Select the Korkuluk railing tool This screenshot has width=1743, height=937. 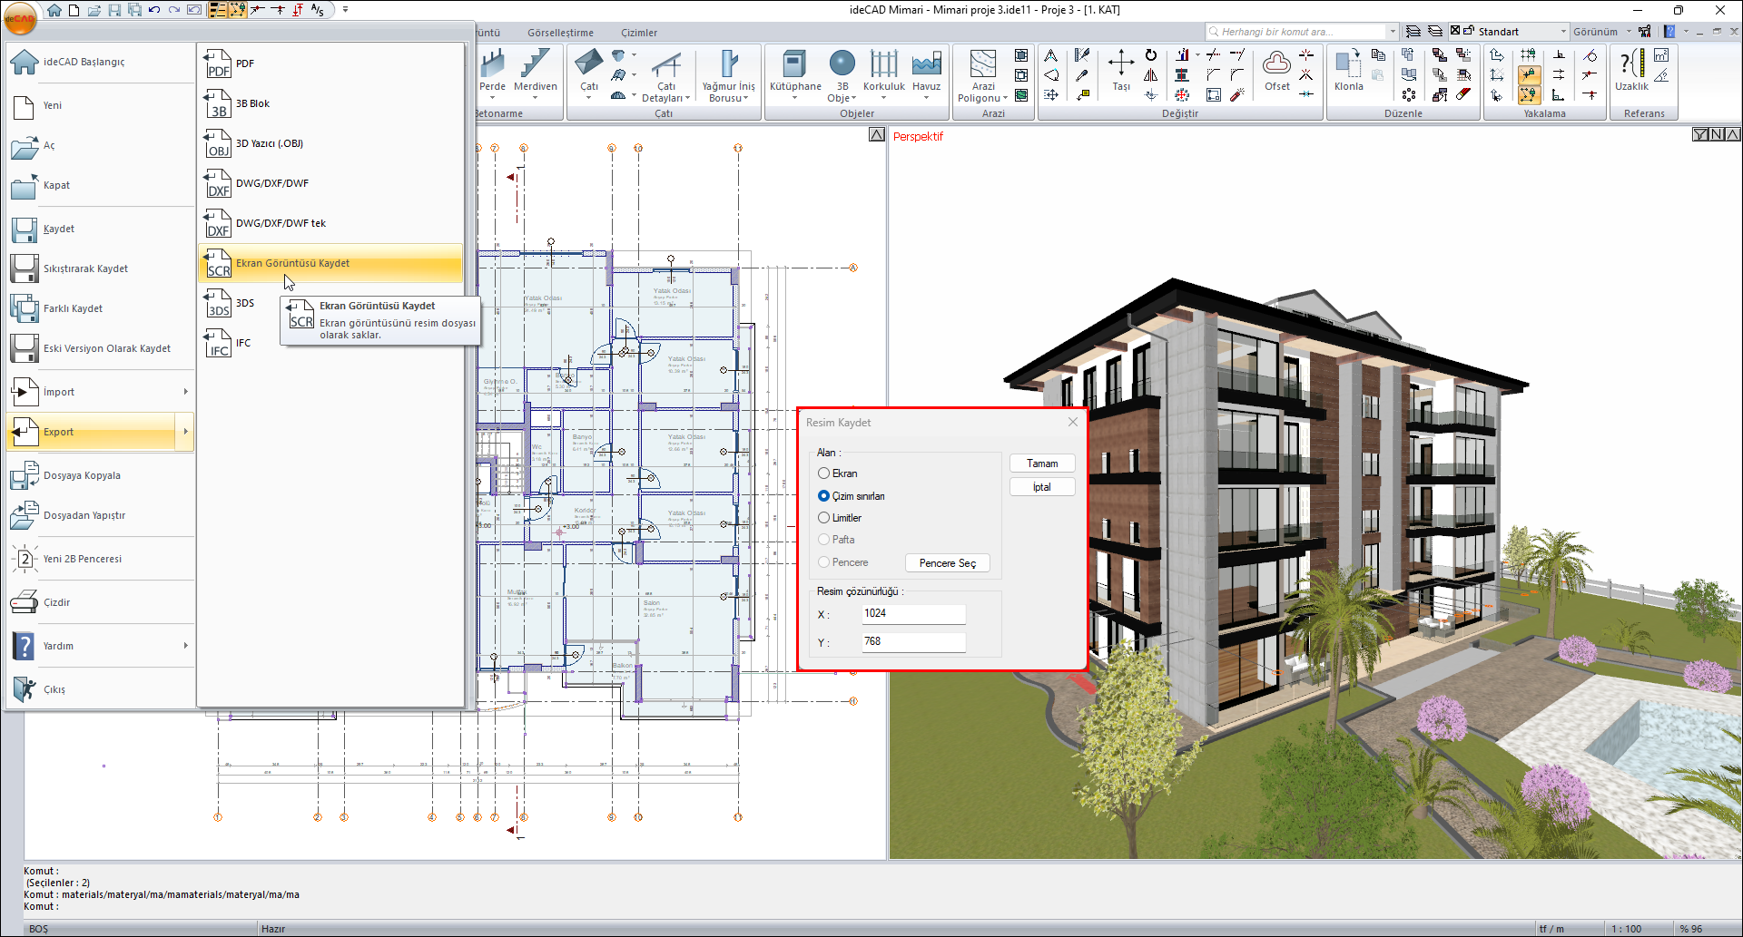click(x=883, y=72)
